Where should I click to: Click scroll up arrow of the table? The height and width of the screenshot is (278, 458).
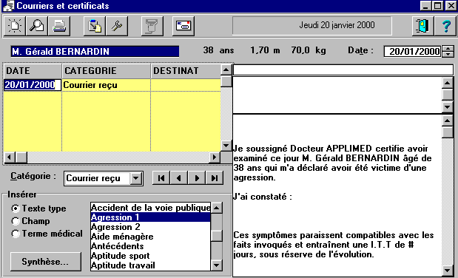pos(226,69)
